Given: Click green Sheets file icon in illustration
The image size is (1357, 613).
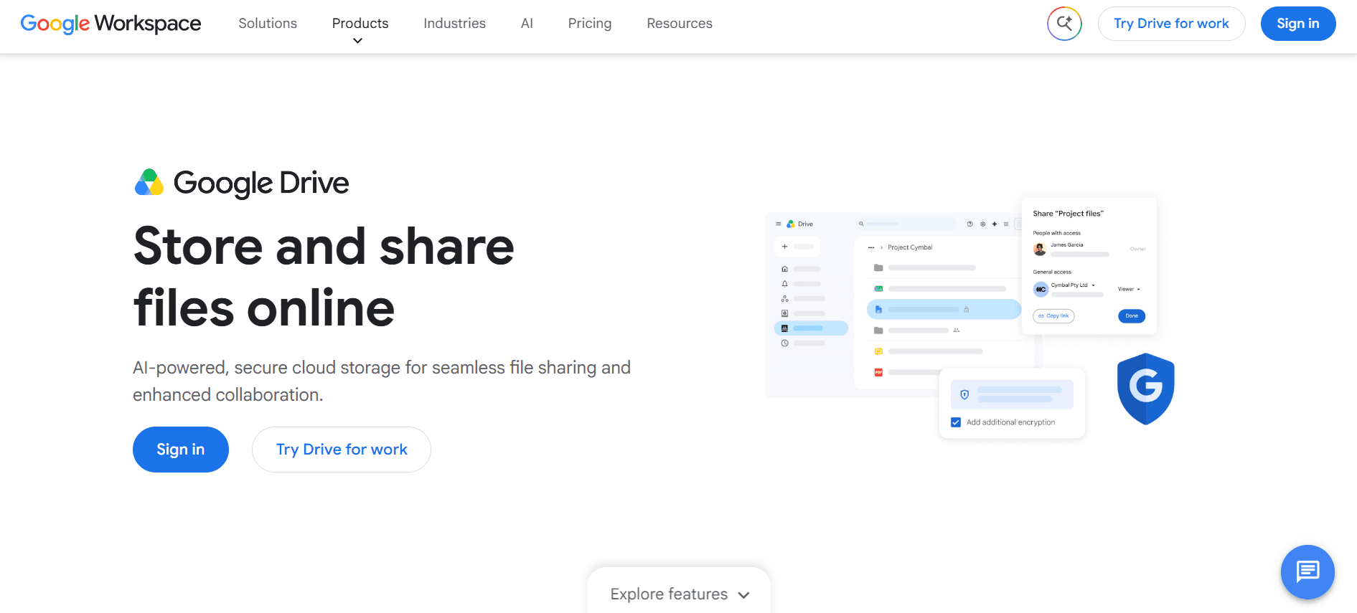Looking at the screenshot, I should pyautogui.click(x=878, y=289).
